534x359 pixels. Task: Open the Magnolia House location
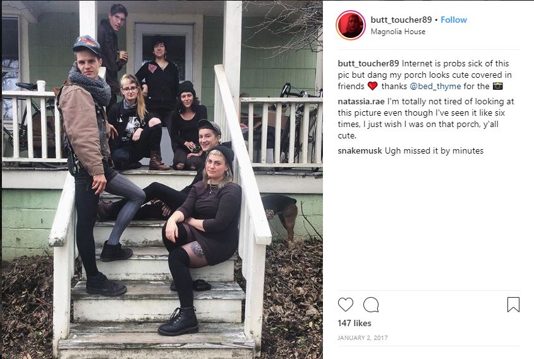[397, 32]
